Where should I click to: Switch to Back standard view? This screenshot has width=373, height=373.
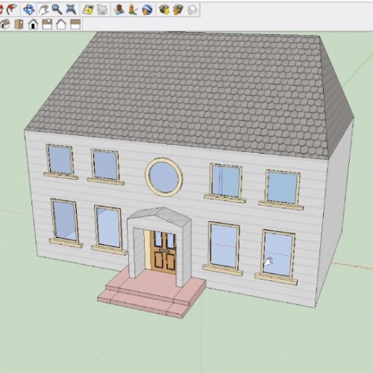61,25
